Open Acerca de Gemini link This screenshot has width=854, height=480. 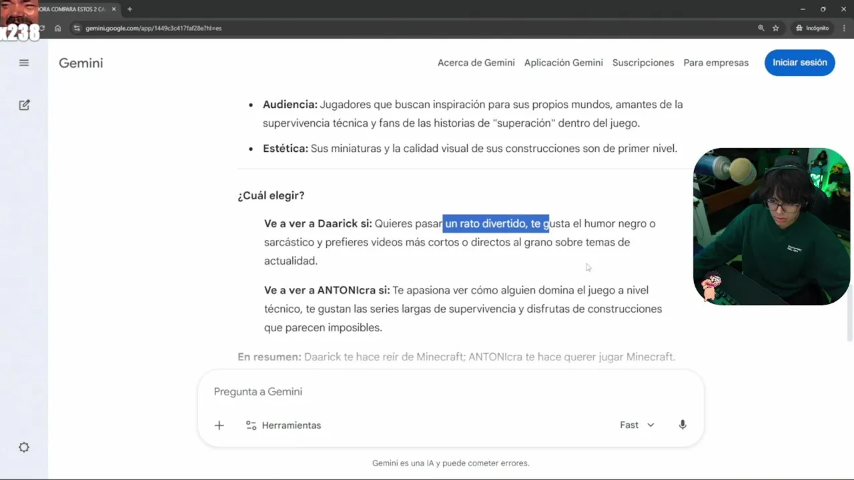(x=476, y=63)
